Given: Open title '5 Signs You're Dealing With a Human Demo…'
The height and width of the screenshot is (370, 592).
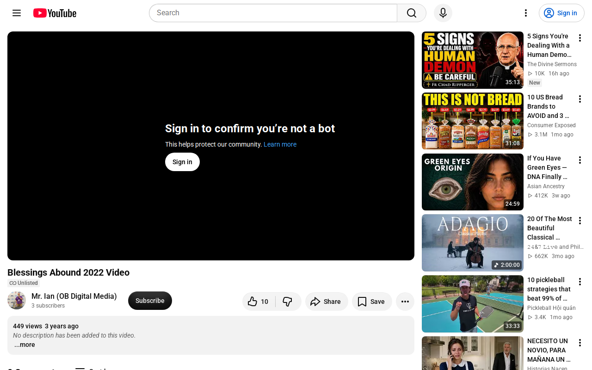Looking at the screenshot, I should [549, 45].
